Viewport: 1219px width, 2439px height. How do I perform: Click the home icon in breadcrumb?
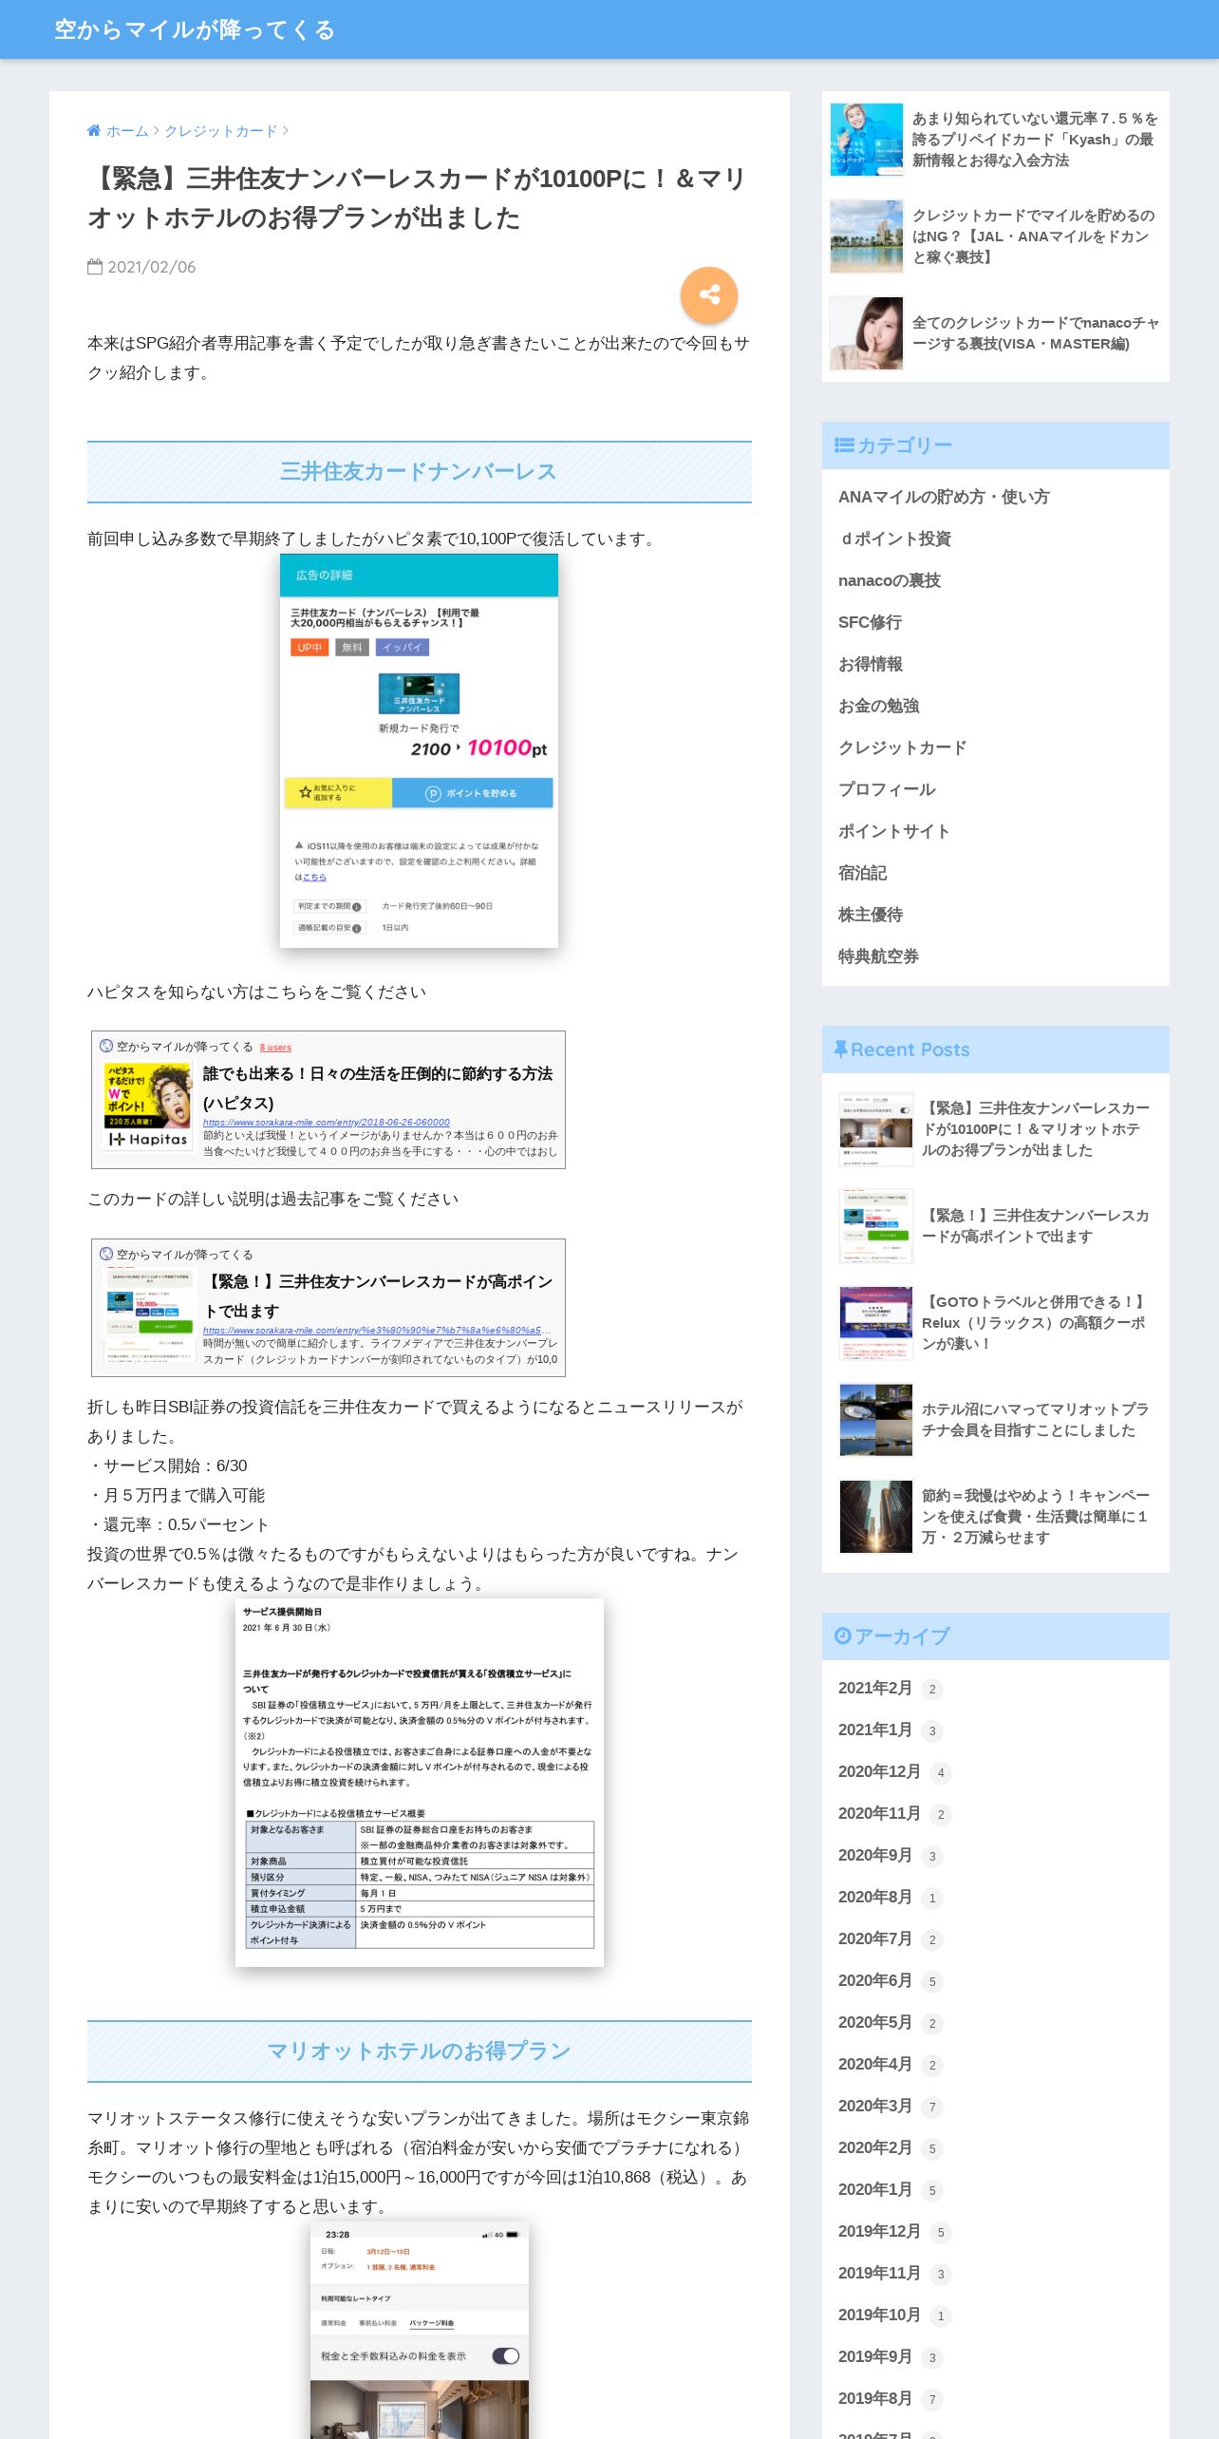tap(94, 131)
